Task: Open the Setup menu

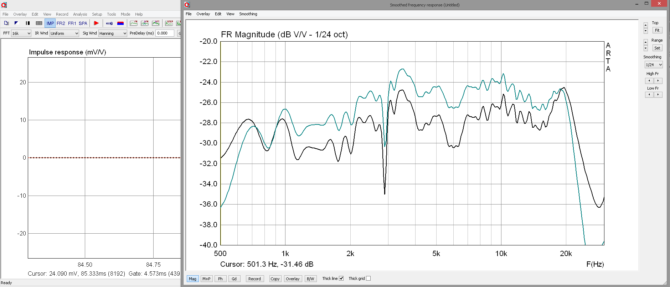Action: (97, 14)
